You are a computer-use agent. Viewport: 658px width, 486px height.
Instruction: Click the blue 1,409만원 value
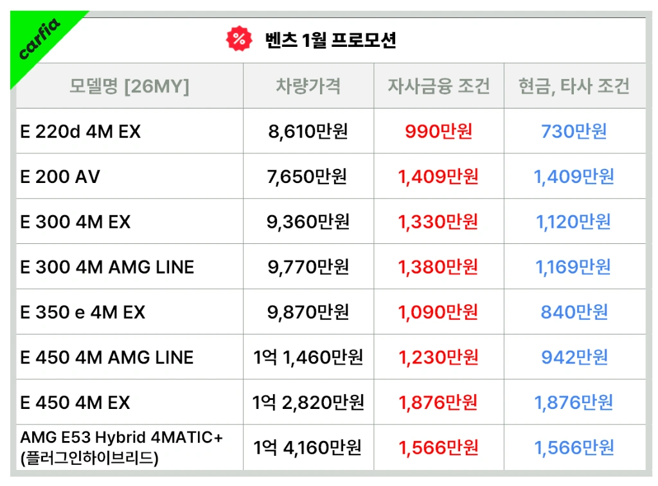(x=574, y=177)
